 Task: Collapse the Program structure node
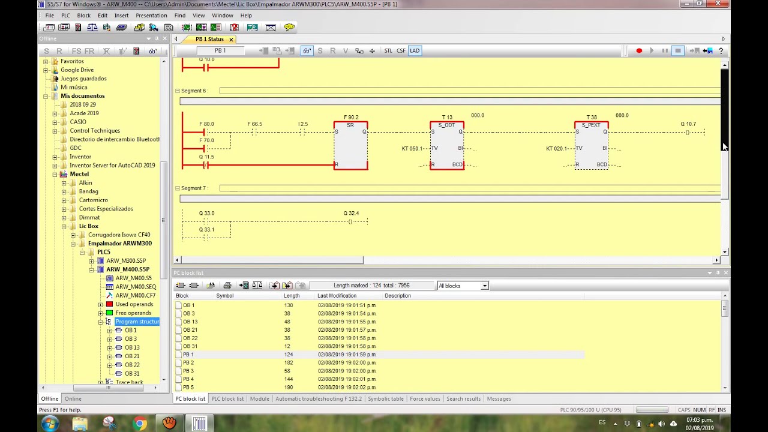[x=100, y=322]
